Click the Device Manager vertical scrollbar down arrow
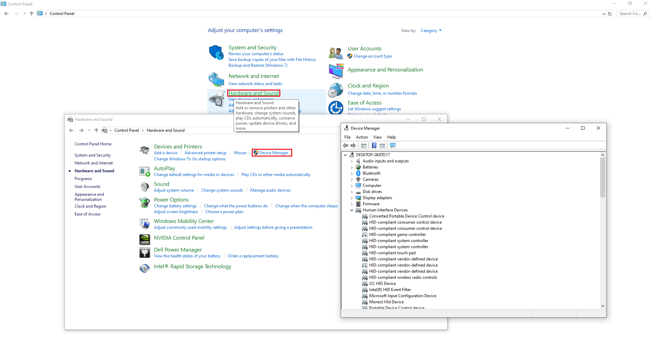This screenshot has width=654, height=337. point(603,306)
